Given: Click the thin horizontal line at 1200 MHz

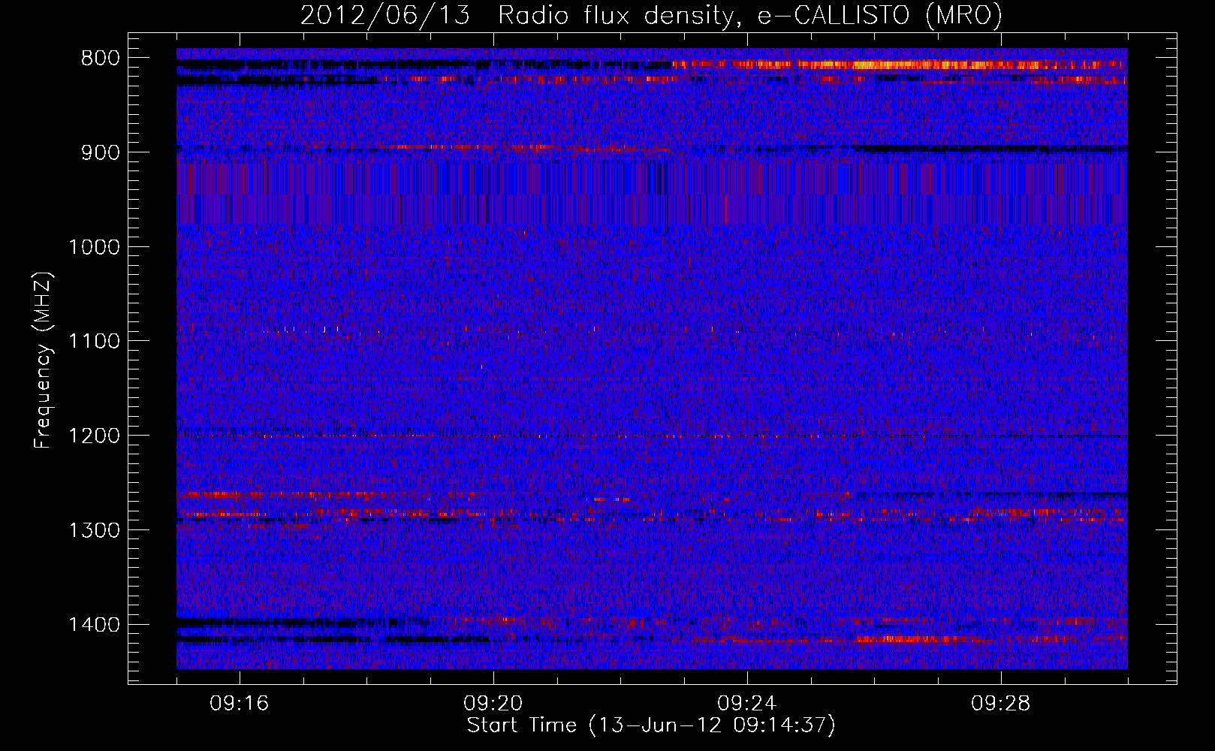Looking at the screenshot, I should (x=652, y=436).
